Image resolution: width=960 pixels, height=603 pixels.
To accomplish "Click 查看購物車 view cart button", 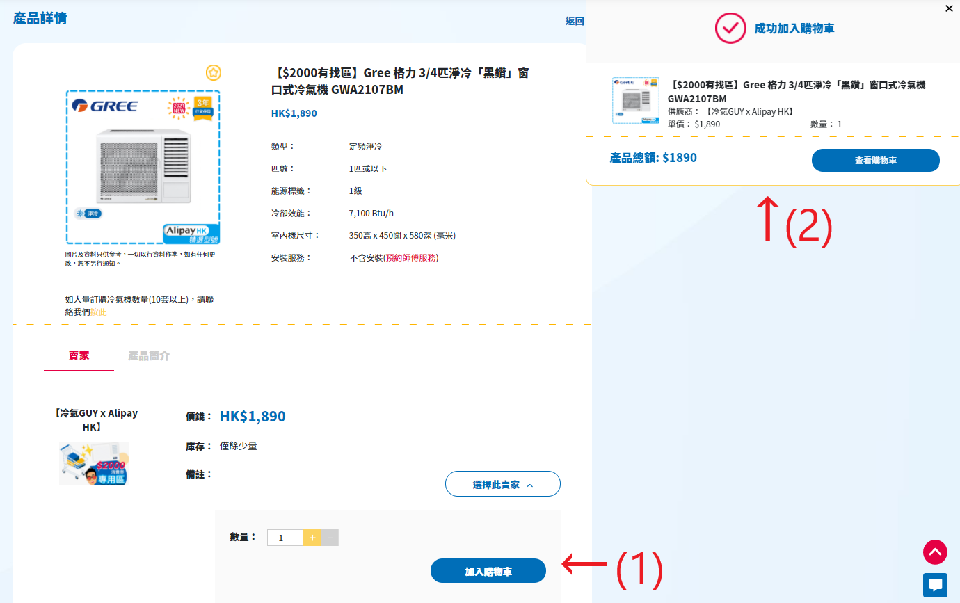I will pyautogui.click(x=876, y=160).
